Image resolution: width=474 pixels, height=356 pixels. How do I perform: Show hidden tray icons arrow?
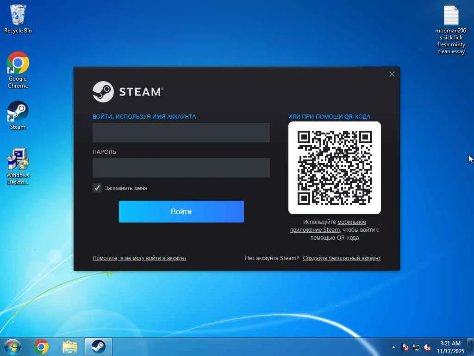point(393,347)
